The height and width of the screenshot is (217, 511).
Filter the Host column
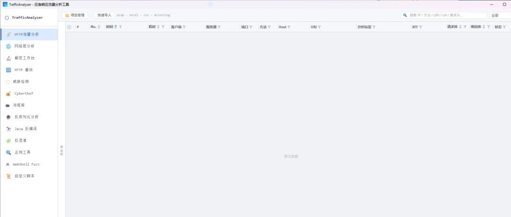coord(289,27)
